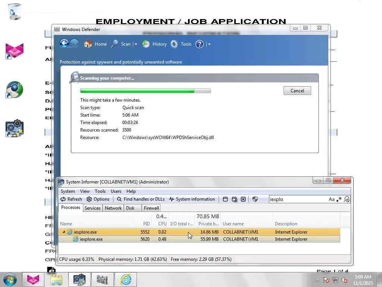Show hidden tray icons arrow
Viewport: 382px width, 287px height.
(x=317, y=280)
